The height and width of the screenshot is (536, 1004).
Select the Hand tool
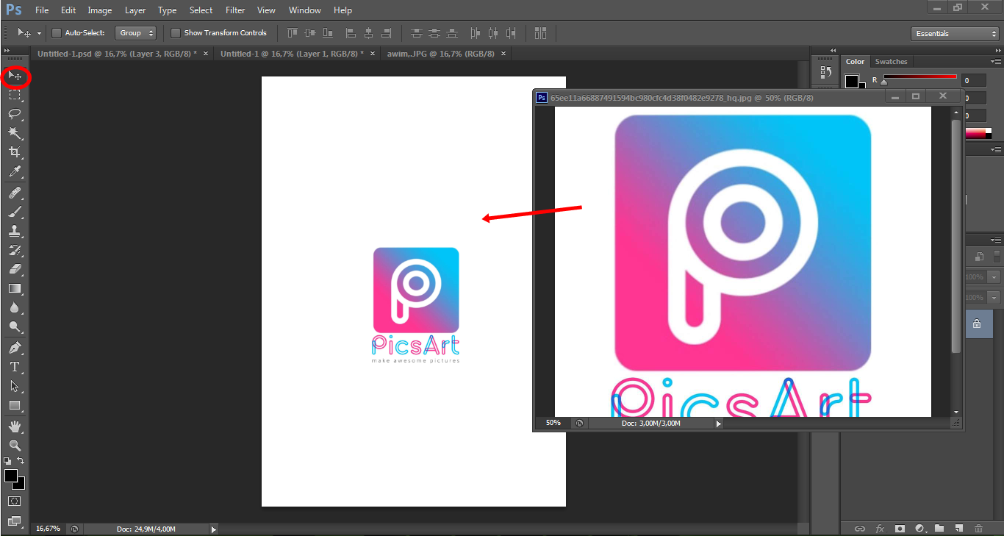point(15,426)
